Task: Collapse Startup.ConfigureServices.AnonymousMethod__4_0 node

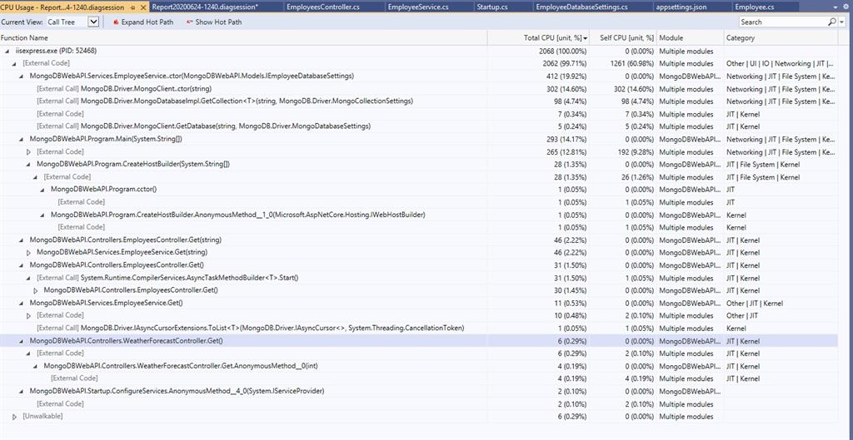Action: coord(21,391)
